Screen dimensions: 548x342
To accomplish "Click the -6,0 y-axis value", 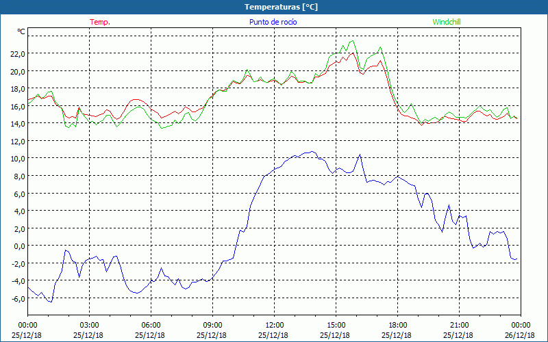I will point(18,298).
